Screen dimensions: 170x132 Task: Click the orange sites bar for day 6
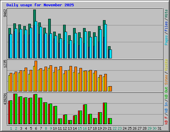tap(36, 76)
